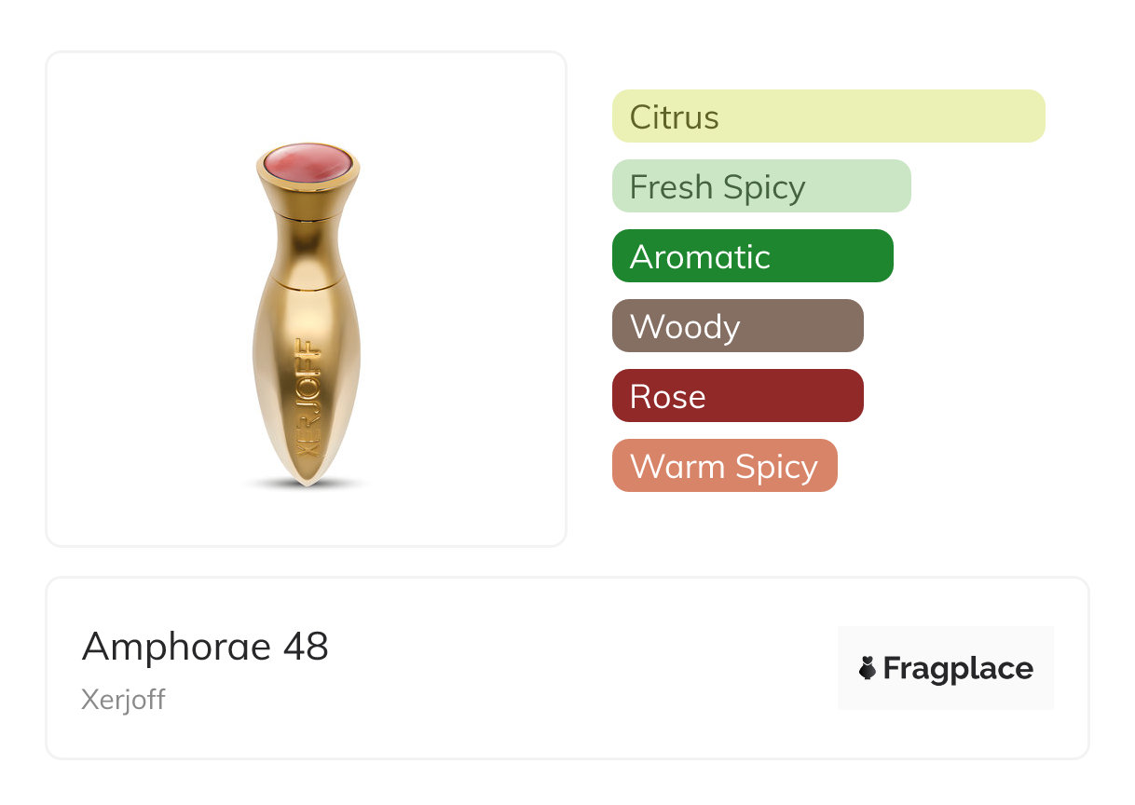
Task: Click the shadow beneath the perfume bottle
Action: click(307, 485)
